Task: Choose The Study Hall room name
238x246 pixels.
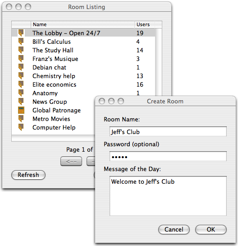Action: click(53, 51)
